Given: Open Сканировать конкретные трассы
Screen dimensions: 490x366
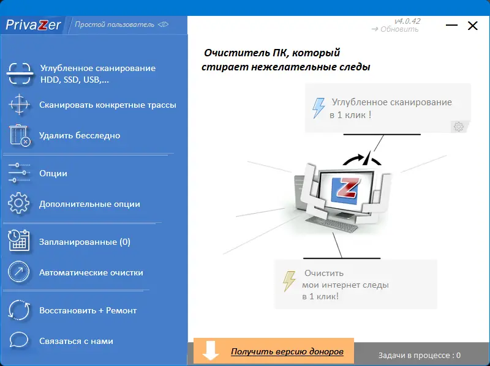Looking at the screenshot, I should (108, 105).
